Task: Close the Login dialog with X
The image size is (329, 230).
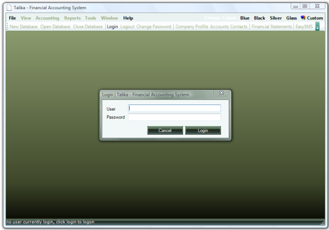Action: tap(221, 93)
